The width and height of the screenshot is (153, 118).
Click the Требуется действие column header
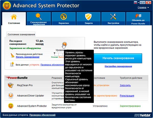[131, 78]
